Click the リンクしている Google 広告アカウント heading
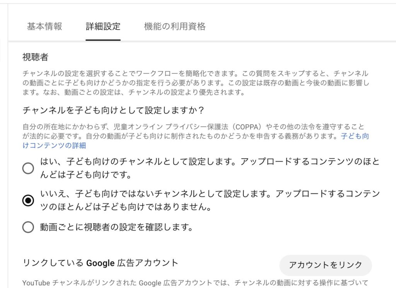 100,263
